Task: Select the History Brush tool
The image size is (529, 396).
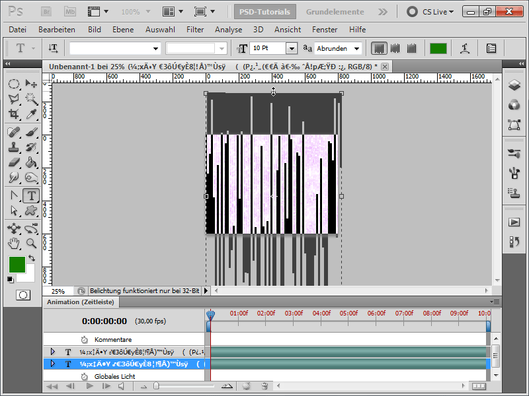Action: point(31,147)
